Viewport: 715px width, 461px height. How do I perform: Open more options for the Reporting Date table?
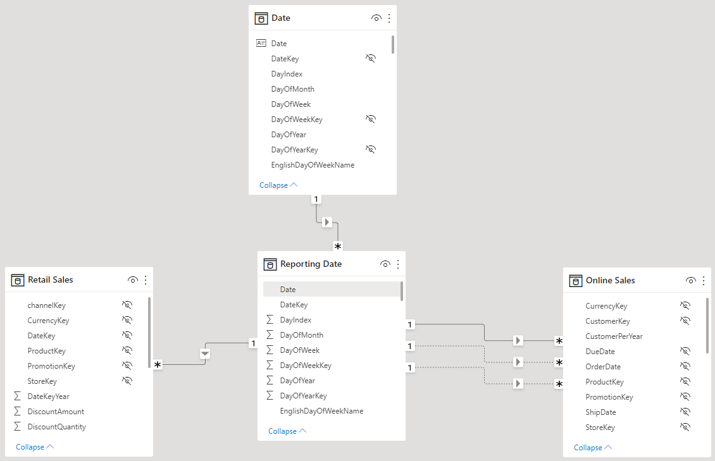[x=397, y=264]
